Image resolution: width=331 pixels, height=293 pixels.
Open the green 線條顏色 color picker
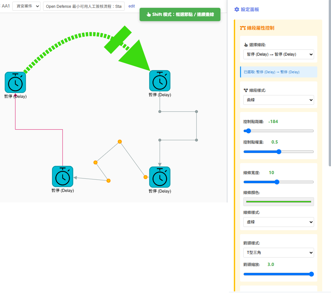pyautogui.click(x=278, y=202)
